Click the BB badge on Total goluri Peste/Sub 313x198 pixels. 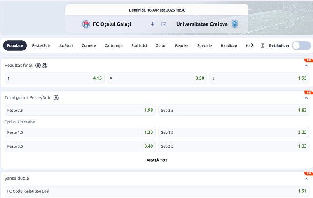tap(308, 92)
